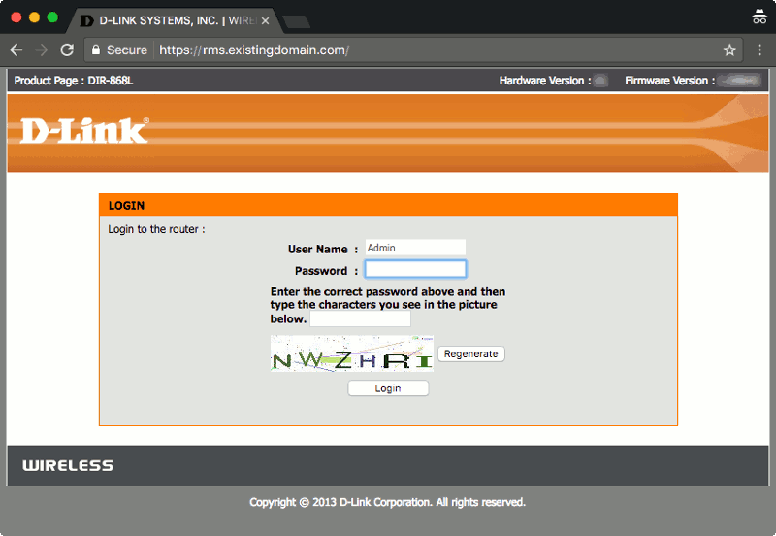Screen dimensions: 776x536
Task: Click the Product Page : DIR-868L text
Action: click(74, 81)
